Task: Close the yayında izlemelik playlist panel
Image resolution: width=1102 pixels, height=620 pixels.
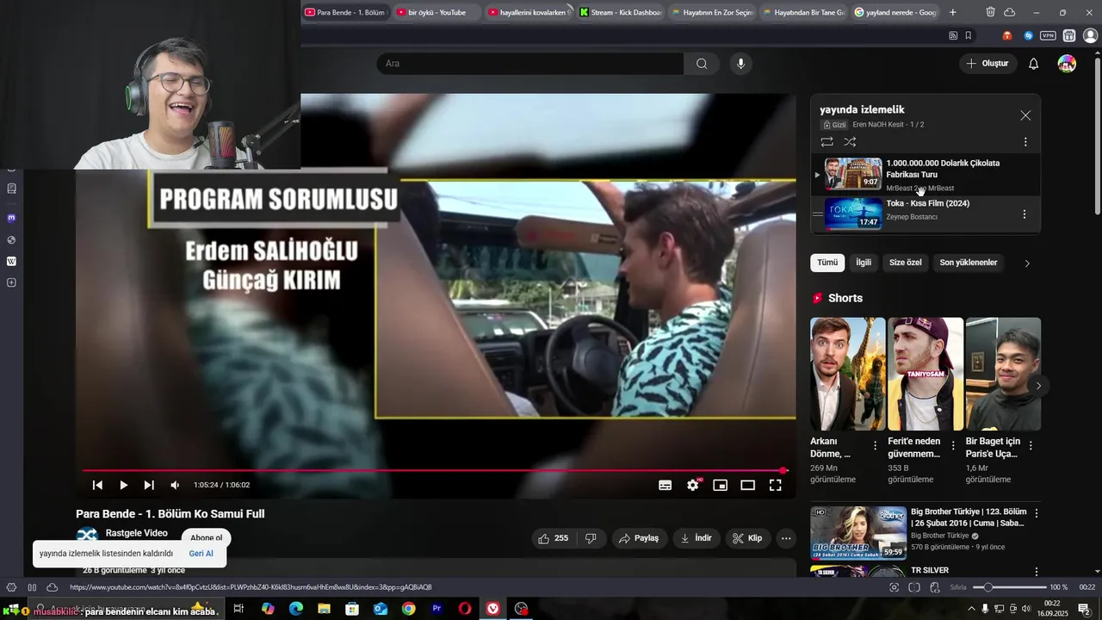Action: tap(1025, 115)
